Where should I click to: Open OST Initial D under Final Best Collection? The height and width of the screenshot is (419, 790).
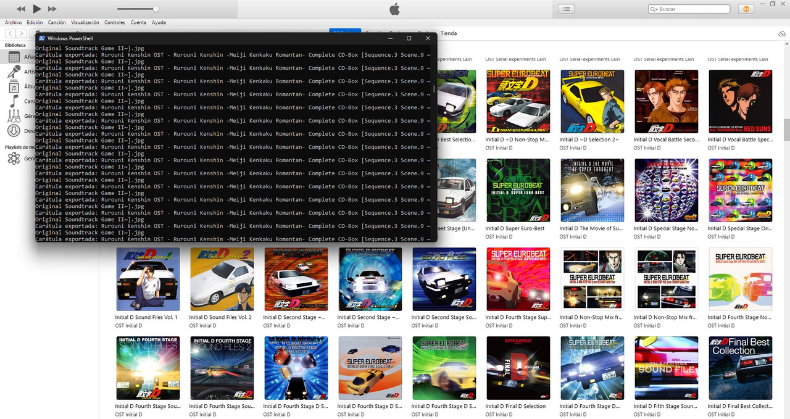point(721,415)
